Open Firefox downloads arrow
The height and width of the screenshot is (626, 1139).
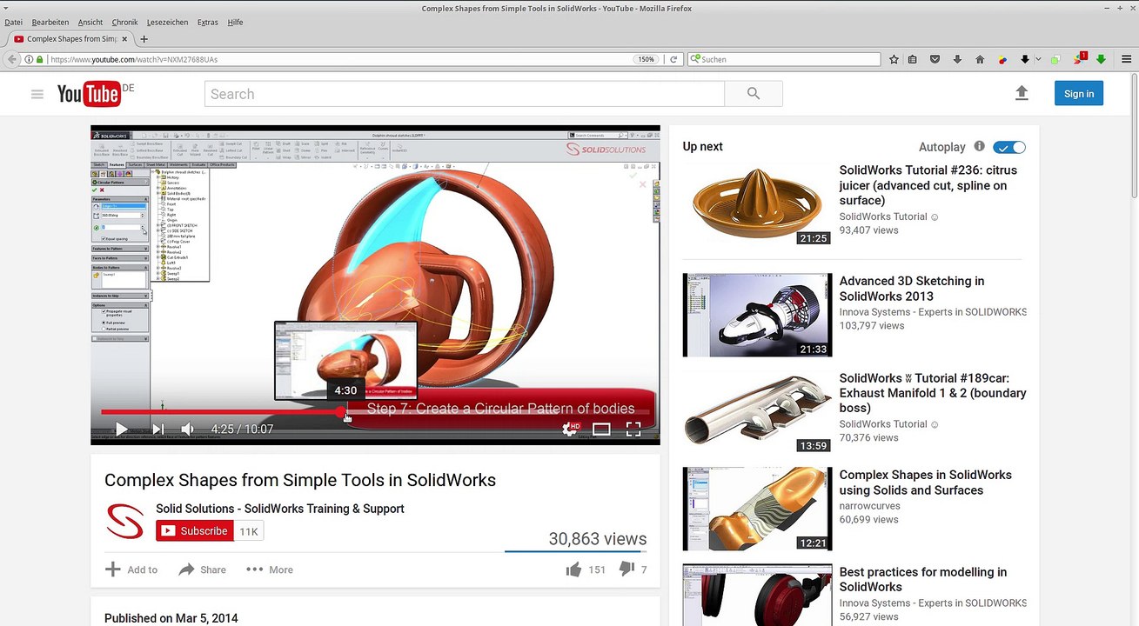coord(957,59)
